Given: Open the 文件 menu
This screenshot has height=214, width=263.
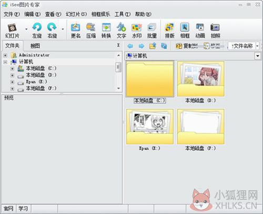Looking at the screenshot, I should [x=12, y=14].
